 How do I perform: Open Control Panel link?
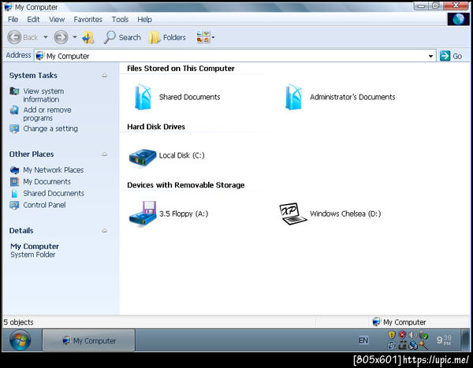44,205
